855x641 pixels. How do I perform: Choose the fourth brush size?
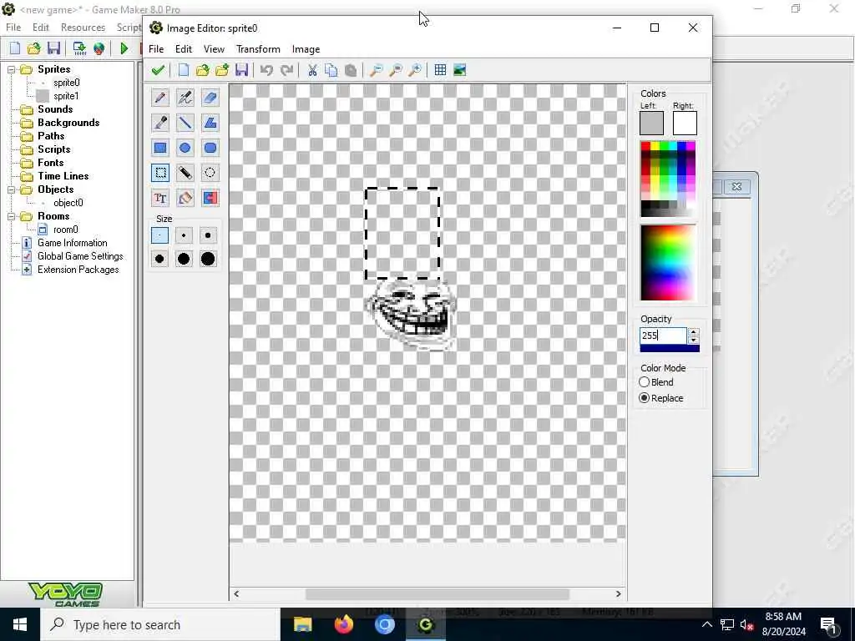point(159,259)
